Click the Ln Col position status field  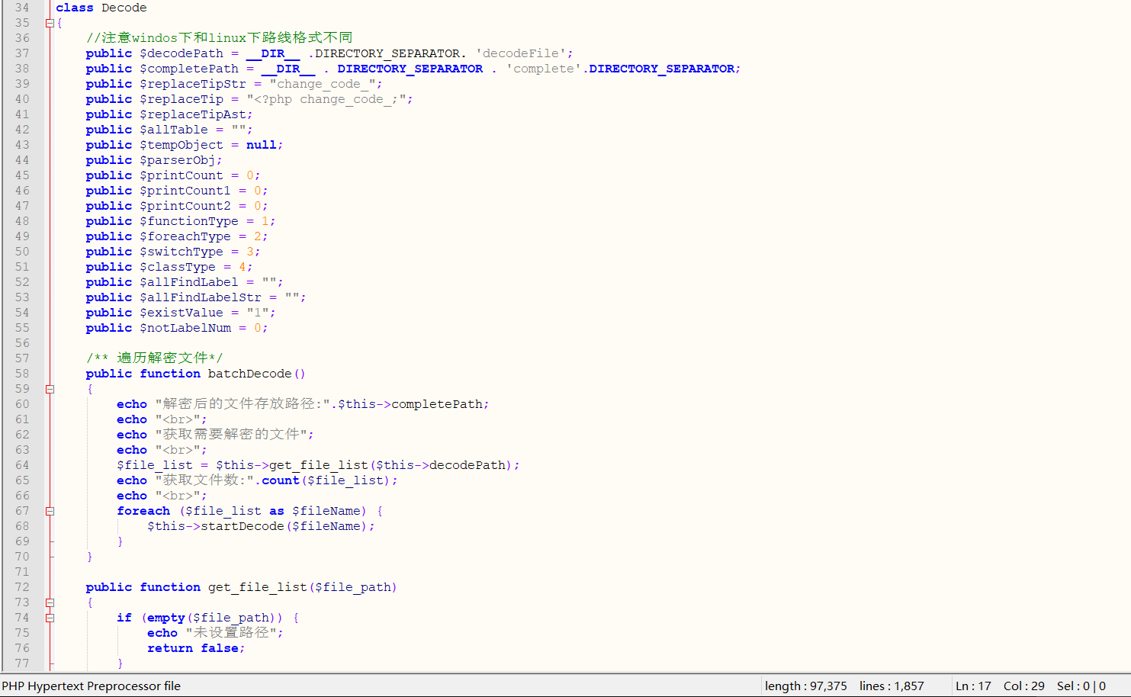(999, 686)
